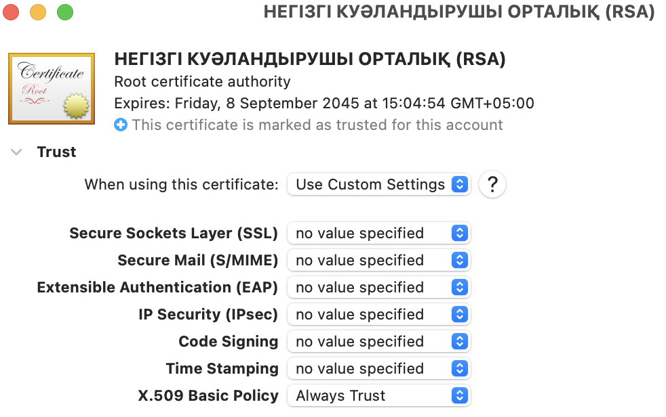The height and width of the screenshot is (417, 666).
Task: Click chevron arrows on the Code Signing popup
Action: [x=461, y=341]
